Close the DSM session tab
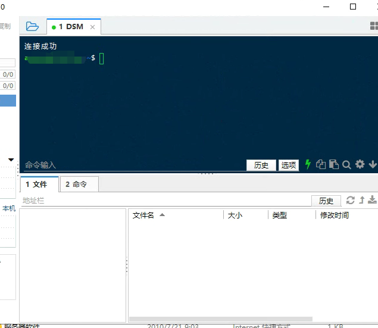The width and height of the screenshot is (378, 328). 92,27
